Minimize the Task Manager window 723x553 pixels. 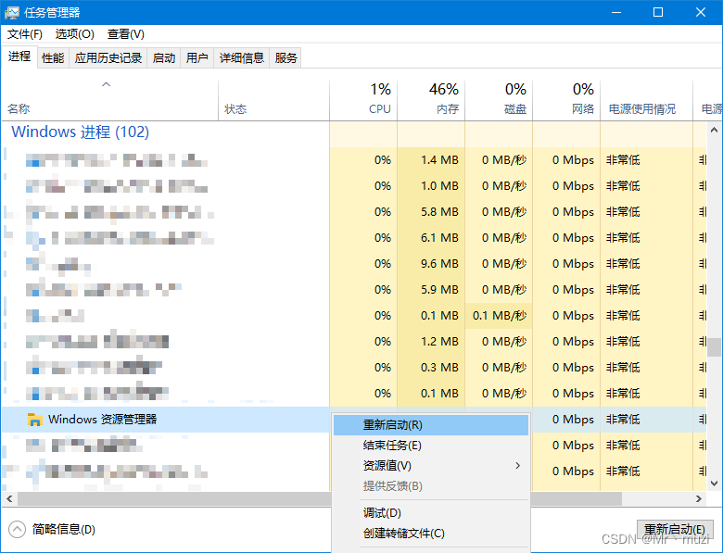(616, 12)
